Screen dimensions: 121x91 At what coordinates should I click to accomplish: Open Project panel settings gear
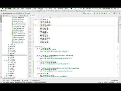coord(25,16)
